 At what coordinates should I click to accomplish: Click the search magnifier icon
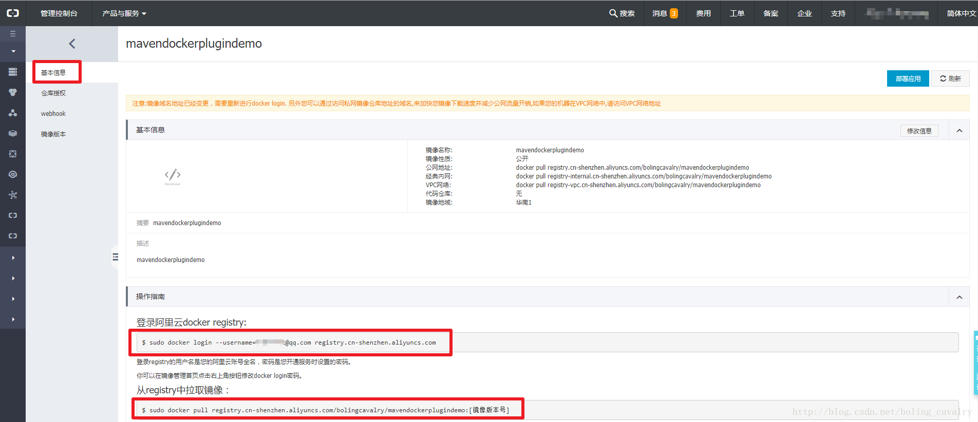pos(613,13)
